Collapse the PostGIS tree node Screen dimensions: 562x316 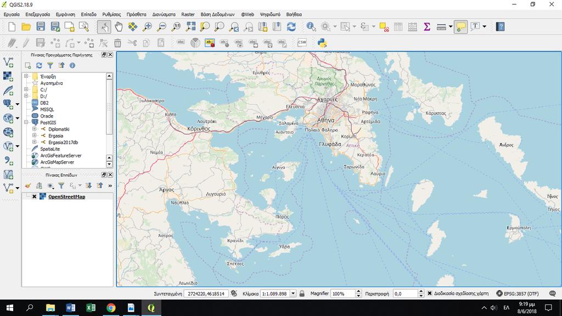26,122
